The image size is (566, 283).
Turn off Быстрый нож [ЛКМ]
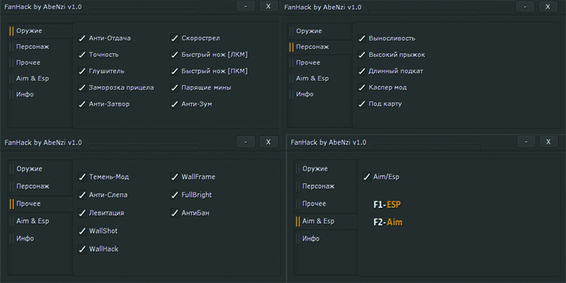tap(175, 54)
